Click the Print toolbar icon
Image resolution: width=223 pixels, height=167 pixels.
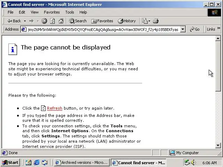pos(156,21)
